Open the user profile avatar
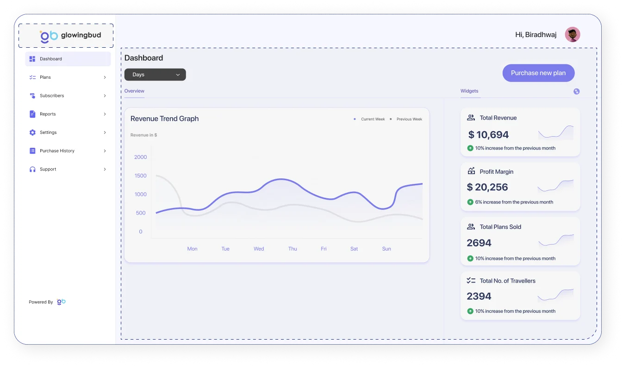623x366 pixels. pyautogui.click(x=572, y=35)
